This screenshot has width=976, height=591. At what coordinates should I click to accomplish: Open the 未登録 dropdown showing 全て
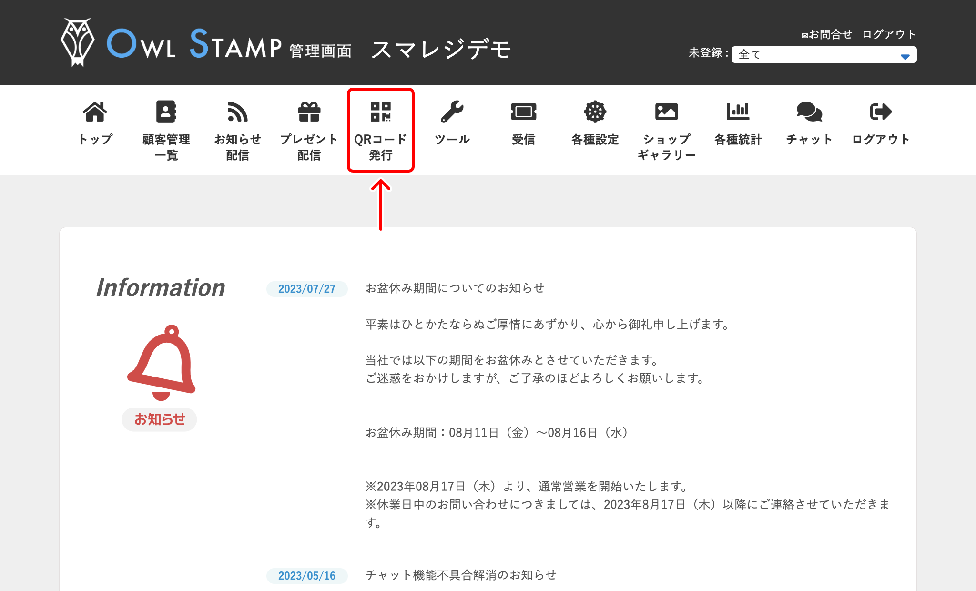pos(824,54)
